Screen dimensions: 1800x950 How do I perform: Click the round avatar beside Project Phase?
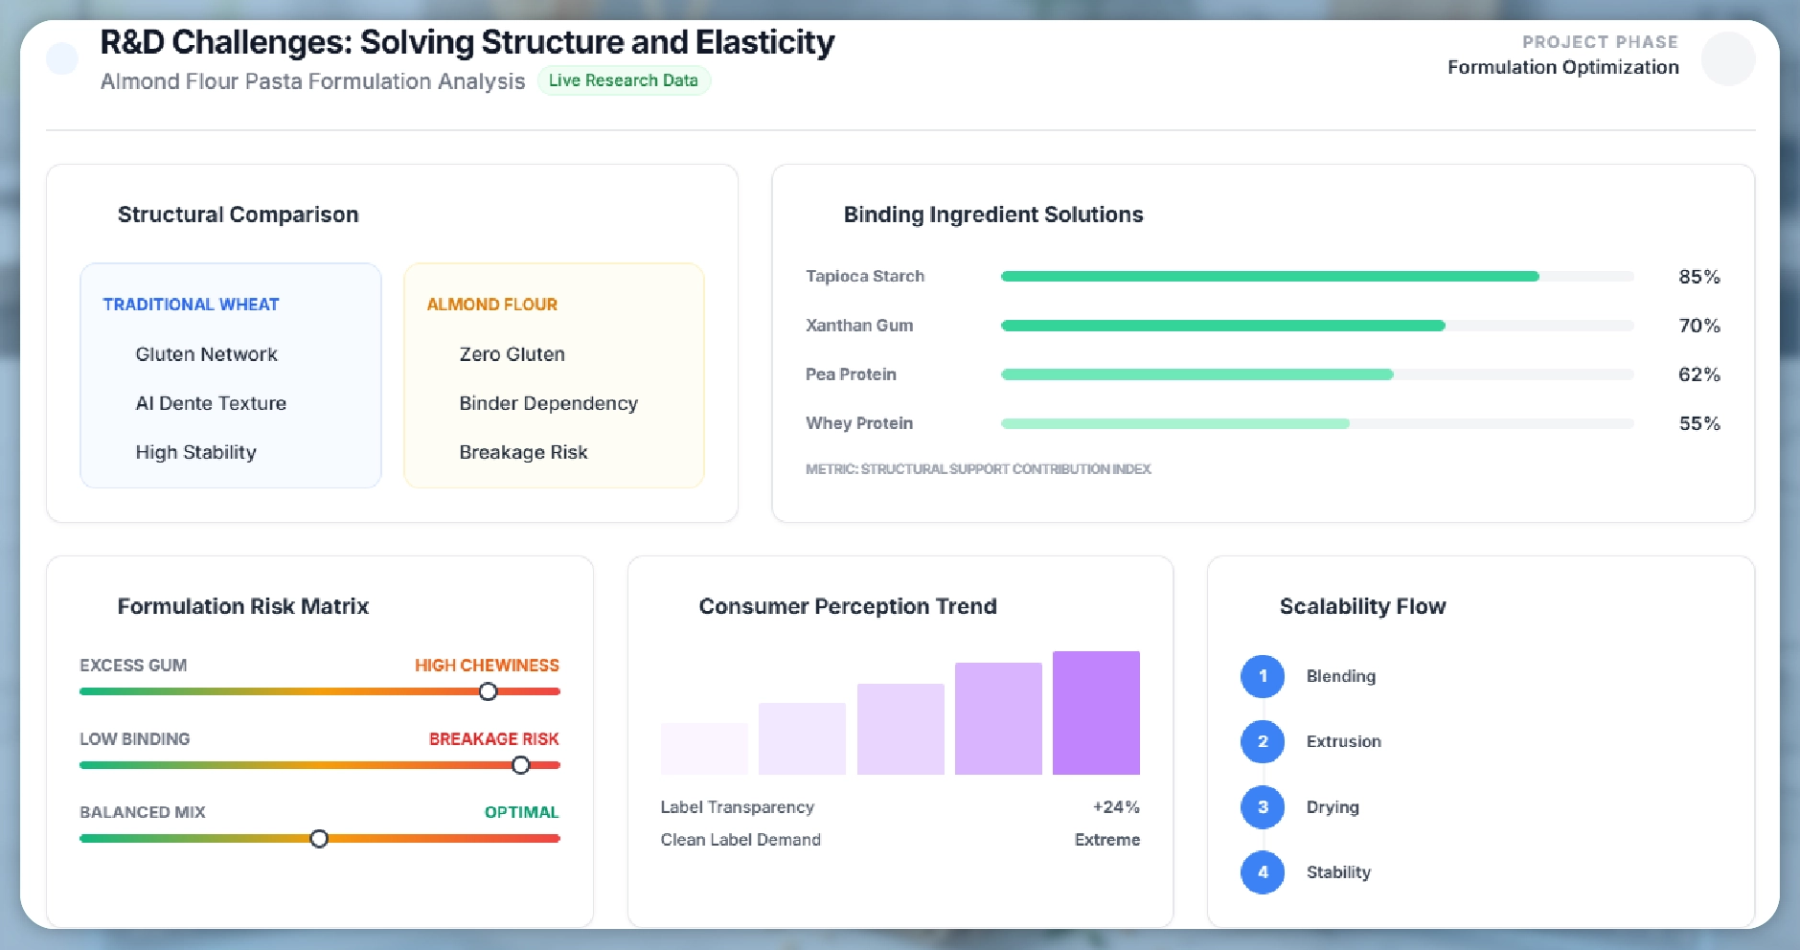coord(1727,58)
